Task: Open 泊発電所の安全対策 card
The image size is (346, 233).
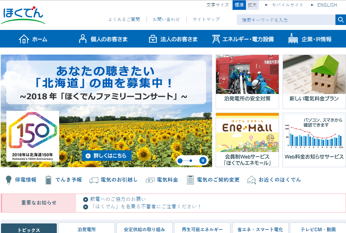Action: [x=247, y=82]
